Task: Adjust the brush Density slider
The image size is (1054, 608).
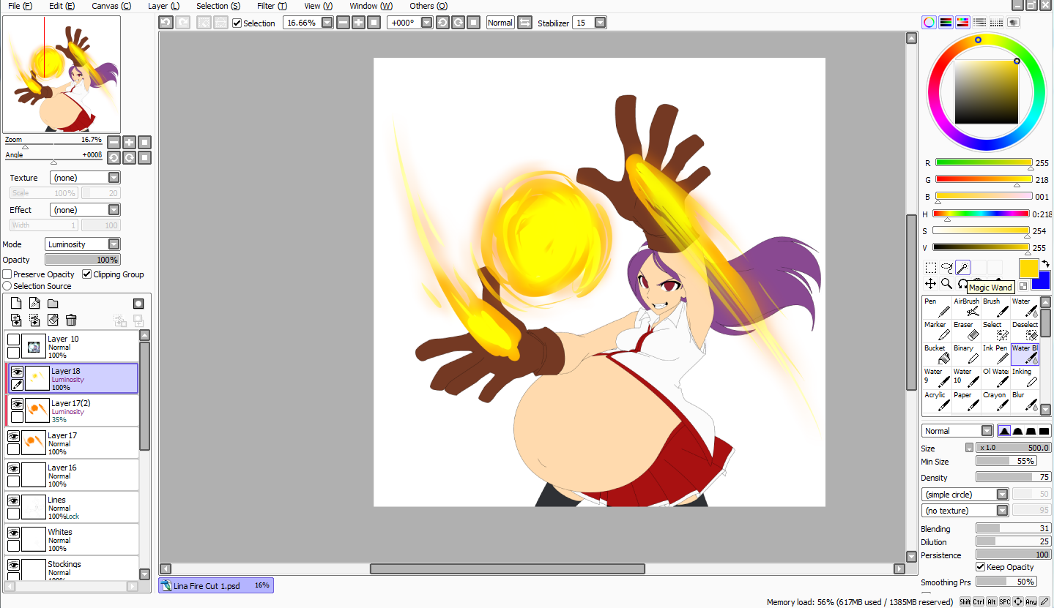Action: [1014, 477]
